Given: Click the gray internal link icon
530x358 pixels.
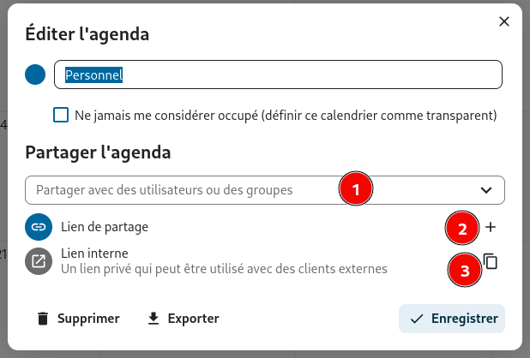Looking at the screenshot, I should pos(38,261).
